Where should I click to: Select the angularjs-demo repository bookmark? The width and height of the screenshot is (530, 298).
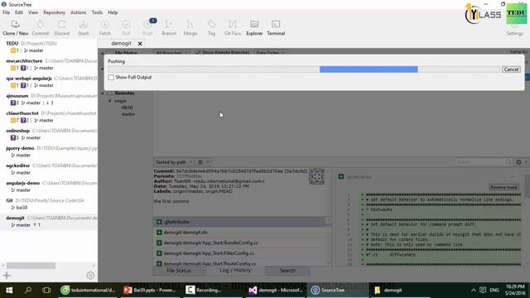click(49, 186)
